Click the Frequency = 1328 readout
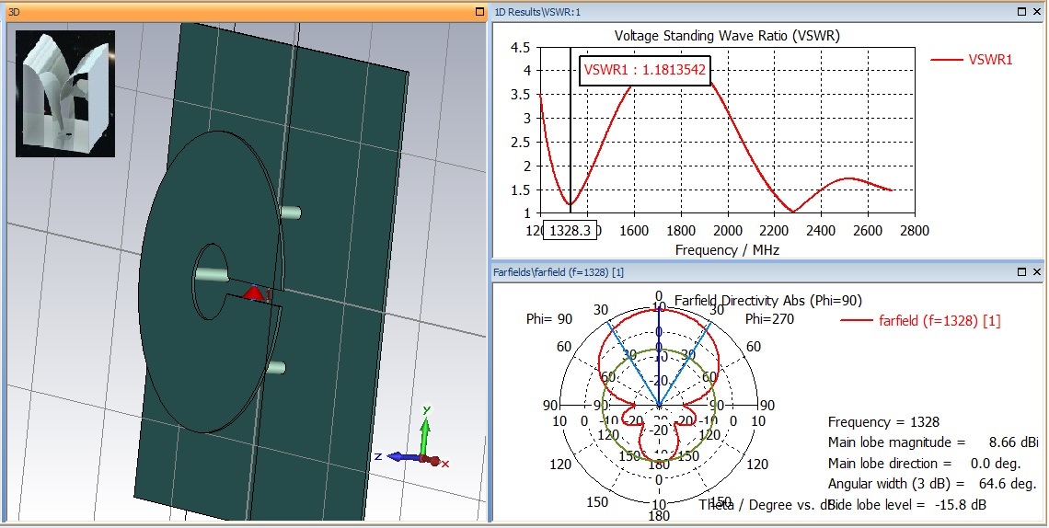 click(x=883, y=422)
